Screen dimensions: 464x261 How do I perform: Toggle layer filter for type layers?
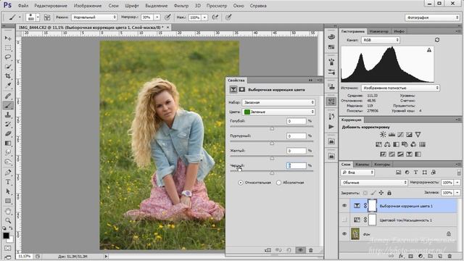pyautogui.click(x=415, y=173)
